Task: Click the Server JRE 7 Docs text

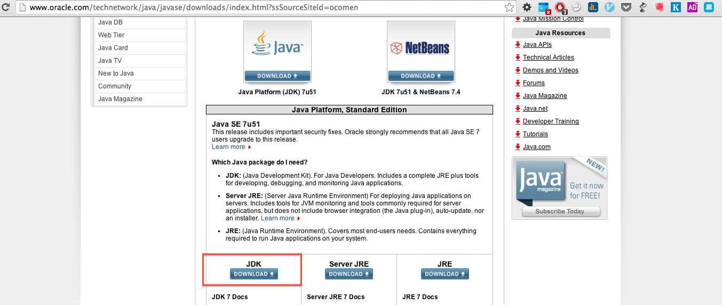Action: 336,297
